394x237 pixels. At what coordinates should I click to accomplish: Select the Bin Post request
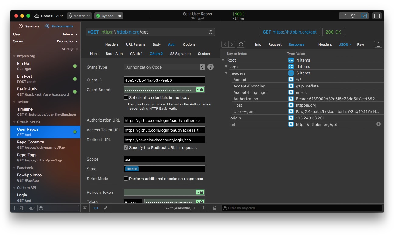pos(45,79)
